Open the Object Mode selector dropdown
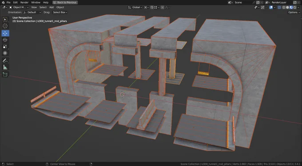Image resolution: width=302 pixels, height=166 pixels. pos(19,7)
